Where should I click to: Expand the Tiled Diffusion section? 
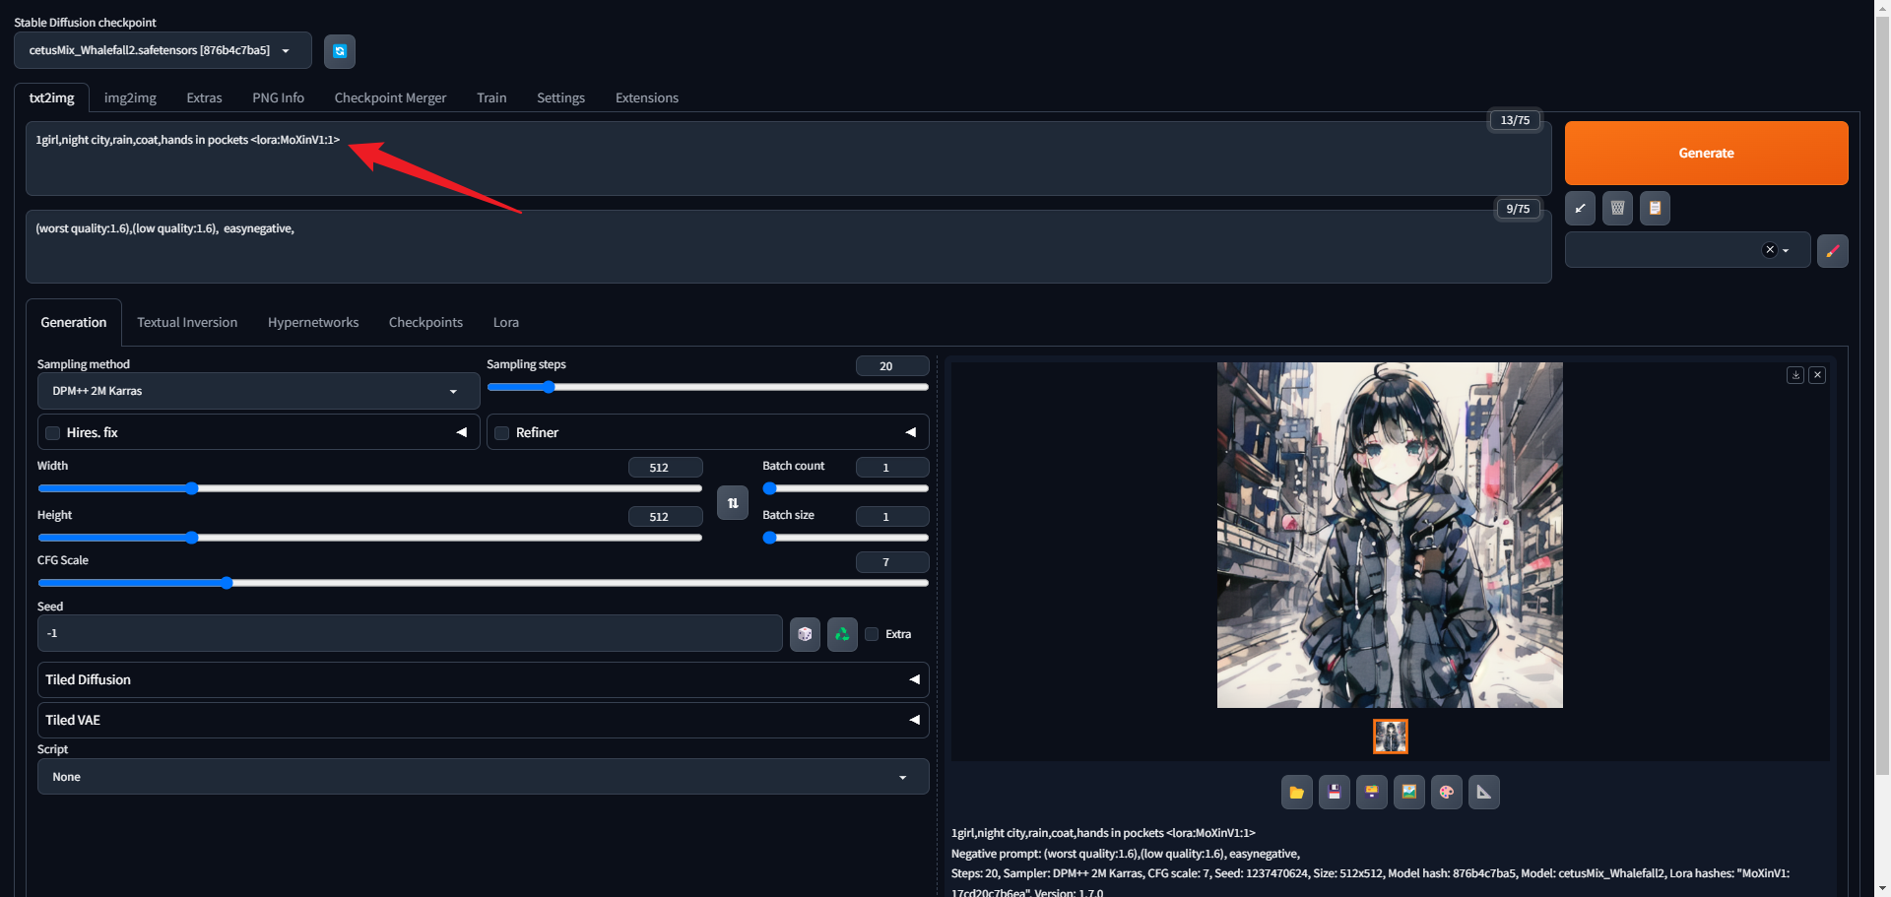(x=483, y=679)
